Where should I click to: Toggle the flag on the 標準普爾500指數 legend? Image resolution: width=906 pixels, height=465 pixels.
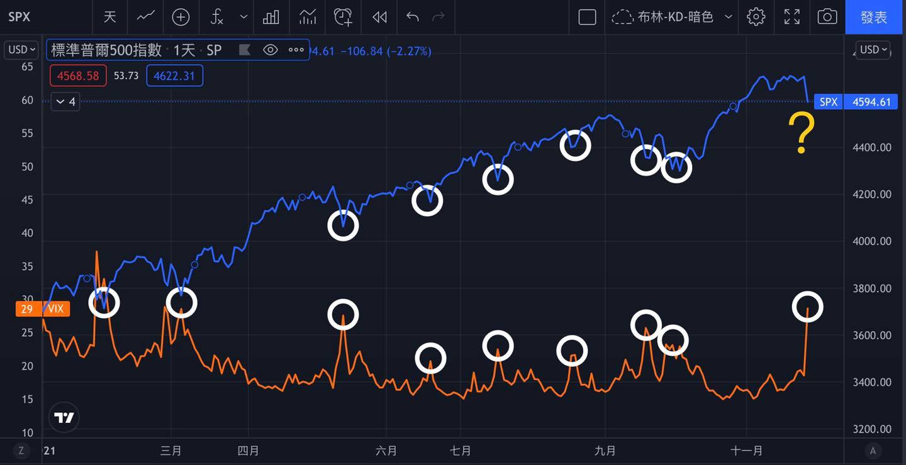point(245,50)
